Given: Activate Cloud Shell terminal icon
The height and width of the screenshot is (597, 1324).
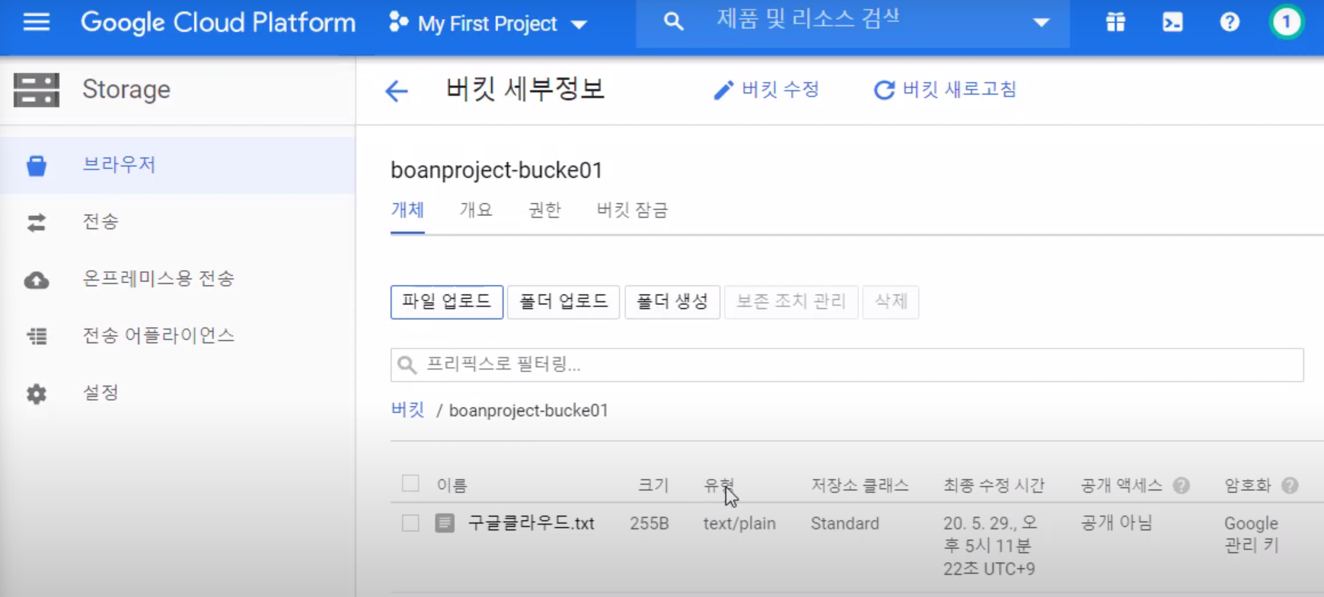Looking at the screenshot, I should (x=1172, y=22).
